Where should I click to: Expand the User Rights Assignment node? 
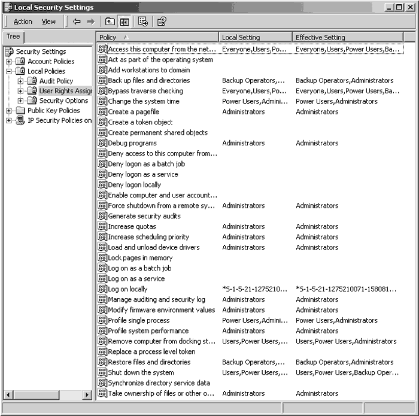pos(20,91)
